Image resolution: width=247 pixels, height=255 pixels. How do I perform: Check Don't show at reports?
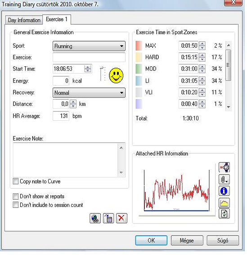tap(16, 197)
